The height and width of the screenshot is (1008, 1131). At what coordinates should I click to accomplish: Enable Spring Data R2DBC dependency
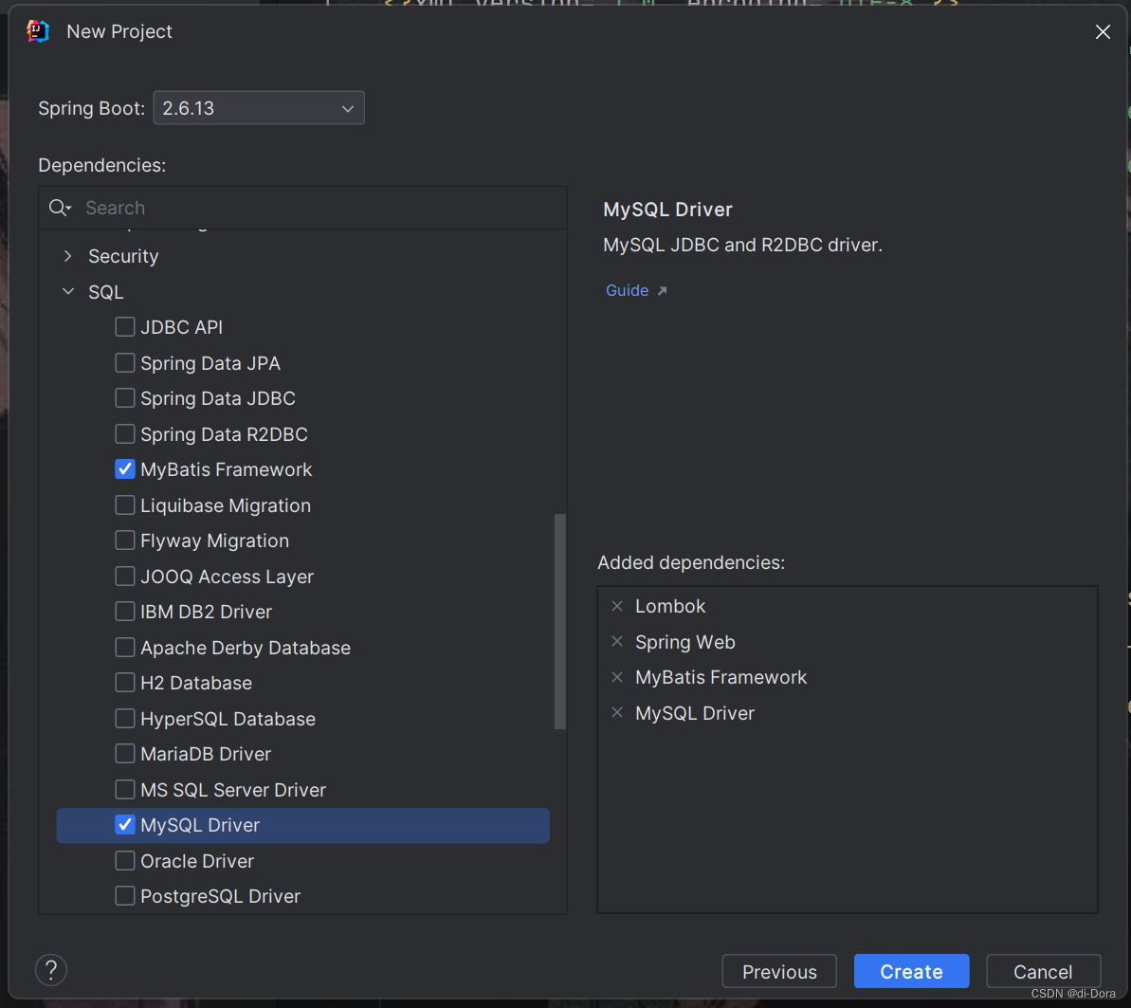pyautogui.click(x=125, y=433)
